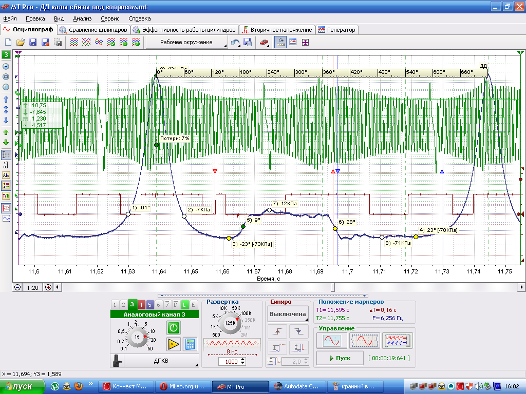This screenshot has height=394, width=526.
Task: Open the Выключена sync mode dropdown
Action: point(288,314)
